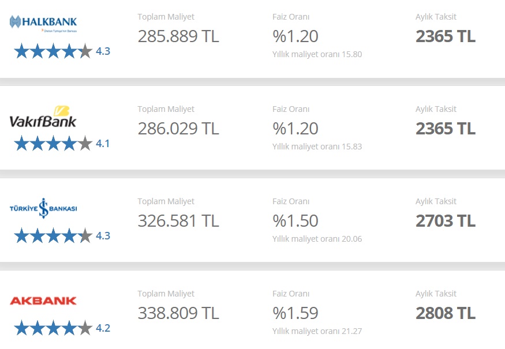Click İş Bankası's 2703 TL monthly installment
The width and height of the screenshot is (505, 349).
[446, 220]
